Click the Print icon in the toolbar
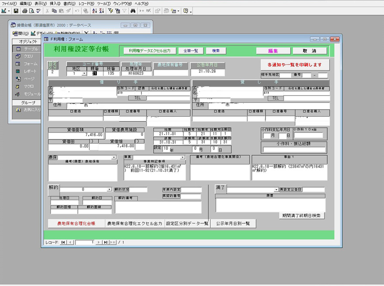 click(25, 10)
